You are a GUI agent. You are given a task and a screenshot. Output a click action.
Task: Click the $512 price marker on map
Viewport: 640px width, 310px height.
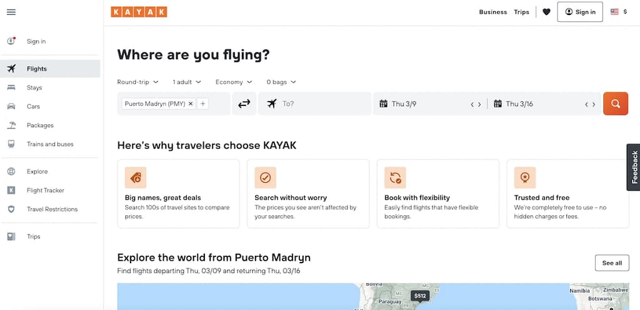pos(420,296)
